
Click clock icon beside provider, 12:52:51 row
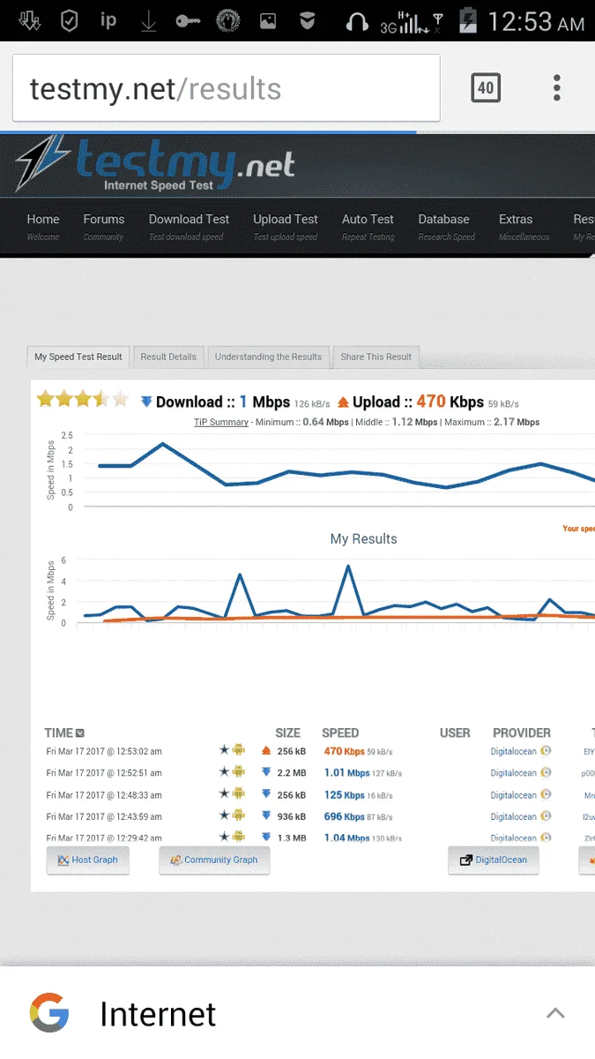(x=546, y=772)
